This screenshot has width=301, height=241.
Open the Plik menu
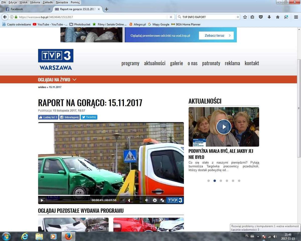click(4, 2)
